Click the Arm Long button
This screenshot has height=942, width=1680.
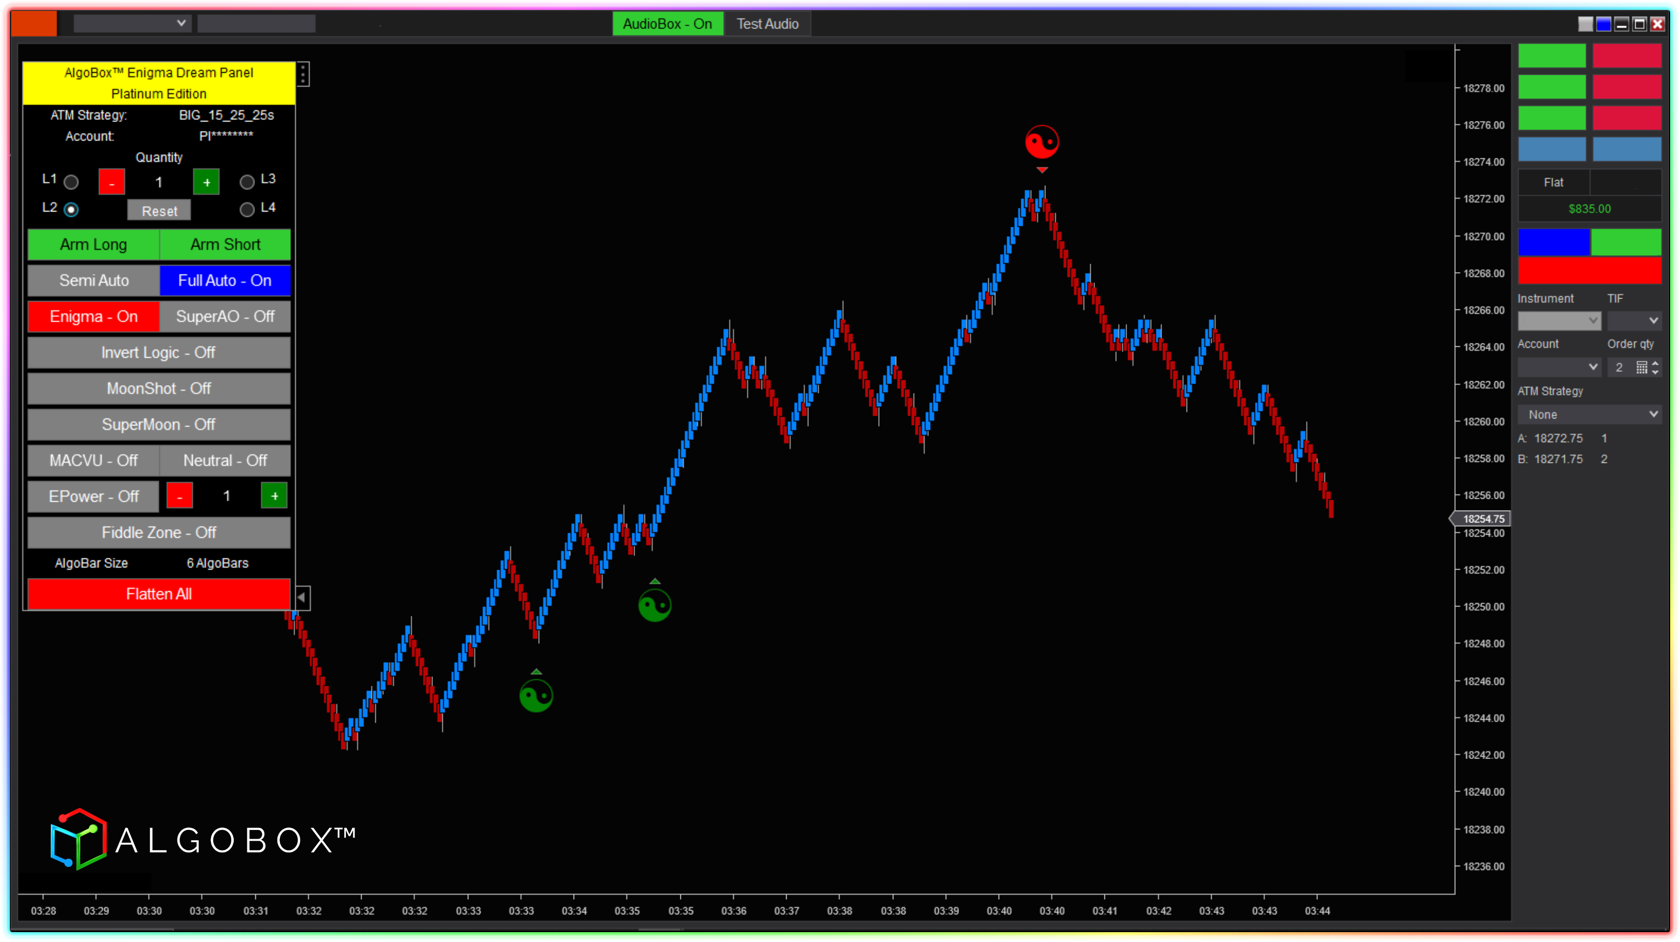[93, 244]
